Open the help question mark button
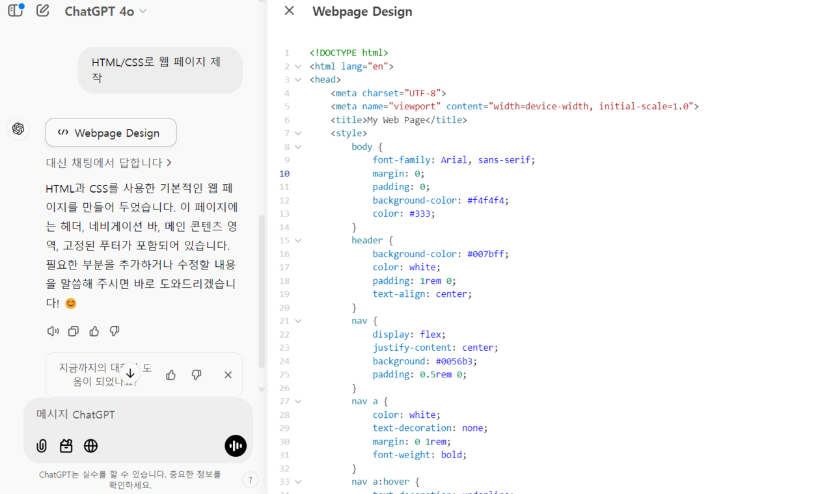This screenshot has height=494, width=833. [250, 480]
